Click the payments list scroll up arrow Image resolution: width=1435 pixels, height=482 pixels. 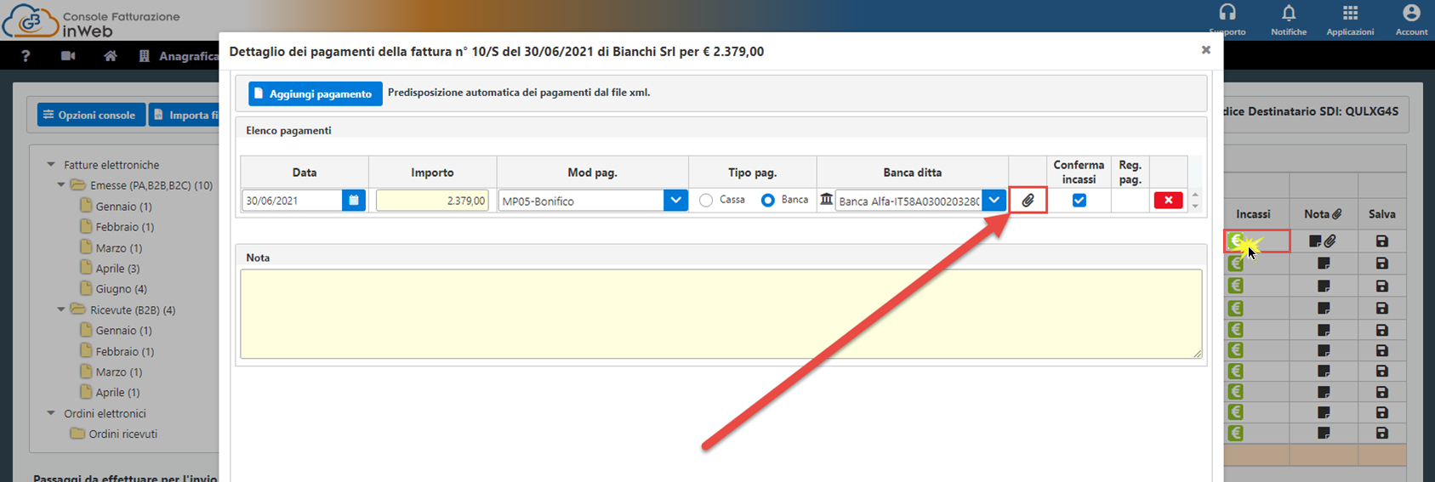pos(1195,195)
